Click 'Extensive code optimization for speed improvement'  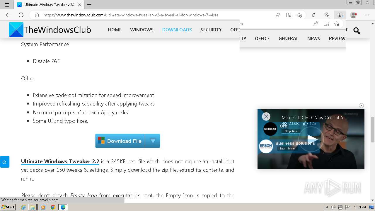tap(93, 95)
